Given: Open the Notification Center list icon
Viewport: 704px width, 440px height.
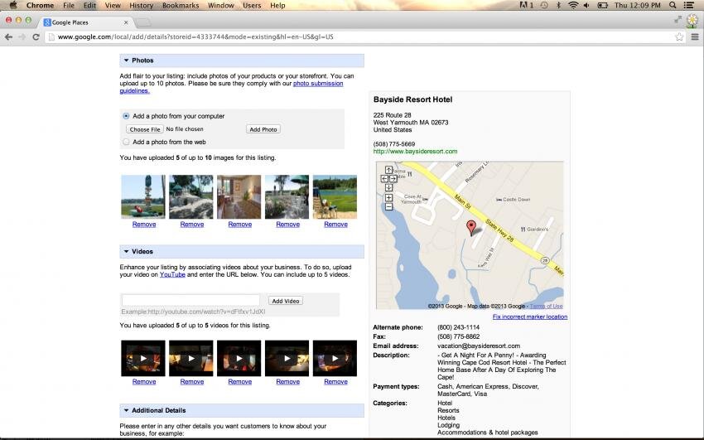Looking at the screenshot, I should 689,5.
